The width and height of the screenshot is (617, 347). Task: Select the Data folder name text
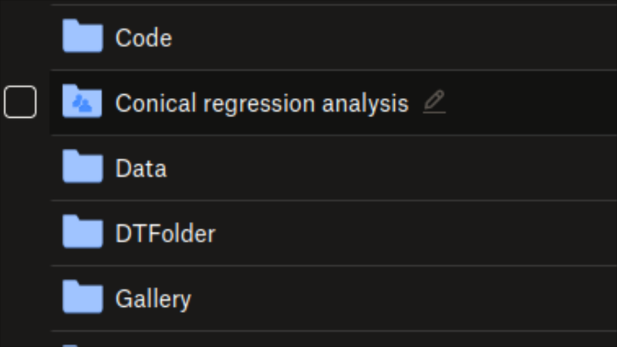140,168
